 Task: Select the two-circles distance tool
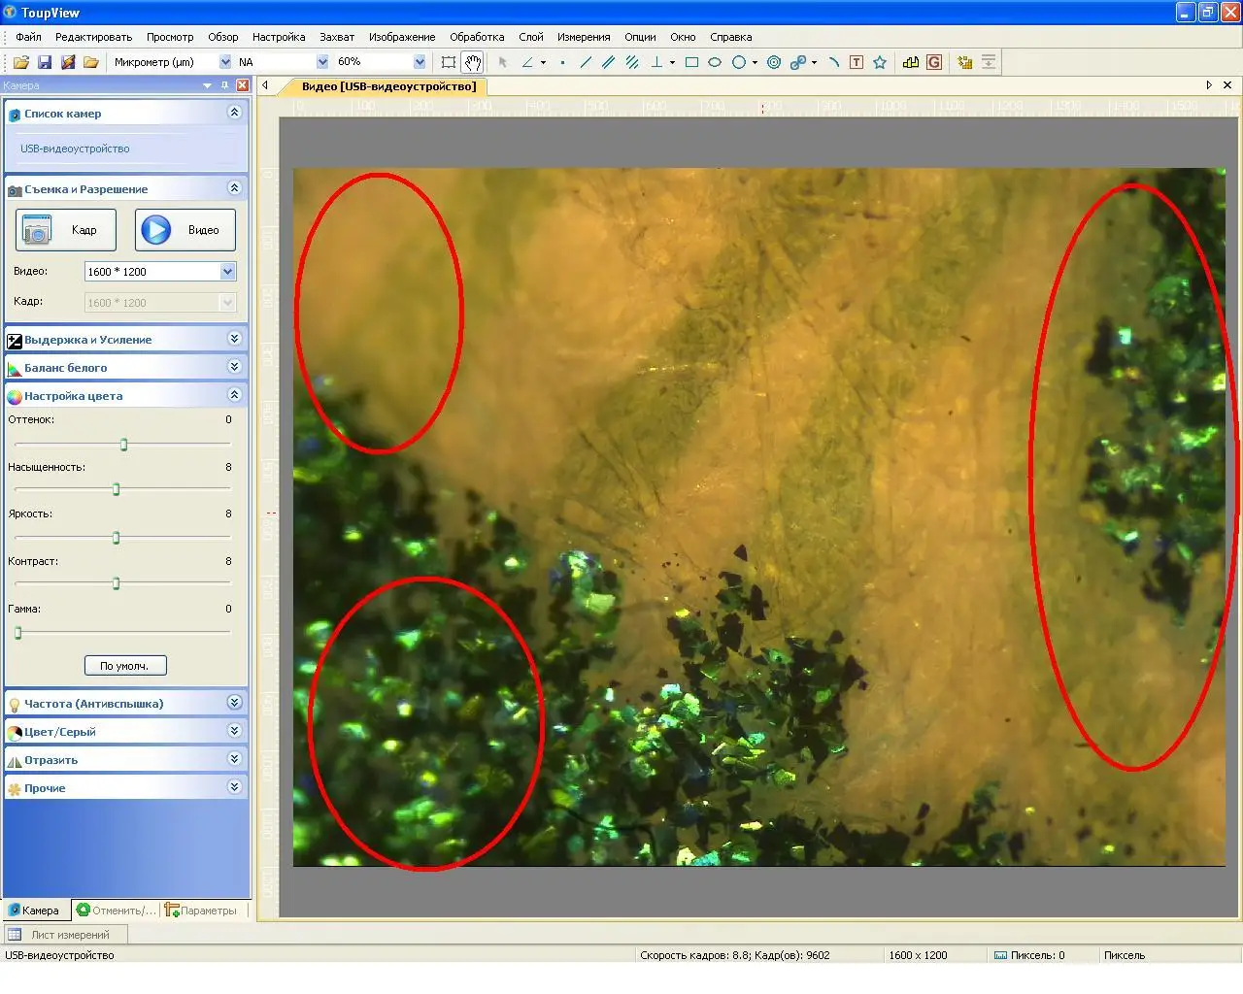point(797,62)
